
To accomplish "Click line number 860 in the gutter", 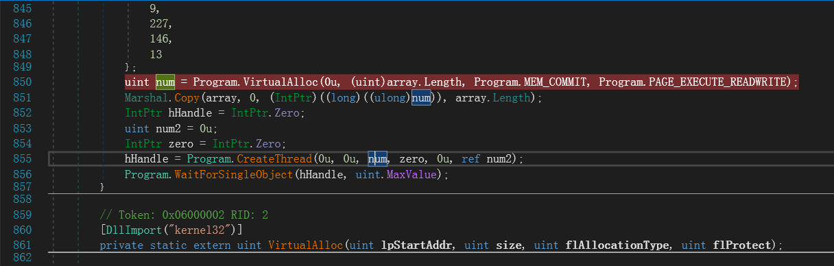I will coord(23,230).
